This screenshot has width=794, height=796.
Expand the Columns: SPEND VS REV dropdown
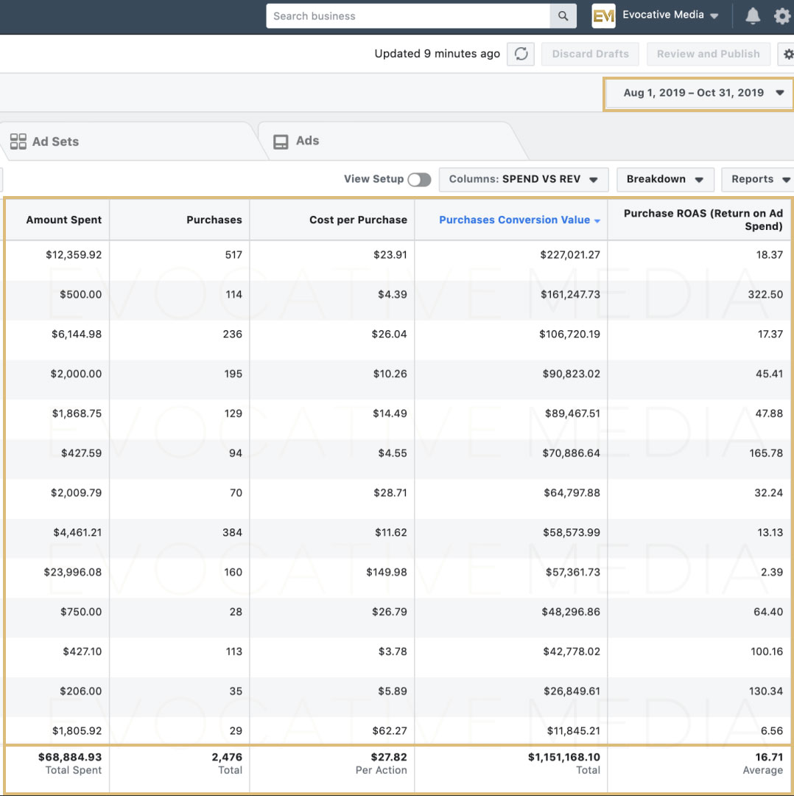(523, 179)
